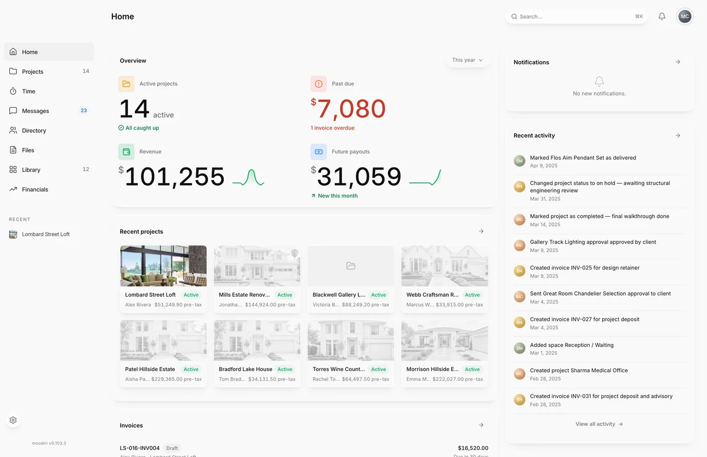Open invoice LS-016-INV004 row
This screenshot has height=457, width=707.
tap(304, 451)
